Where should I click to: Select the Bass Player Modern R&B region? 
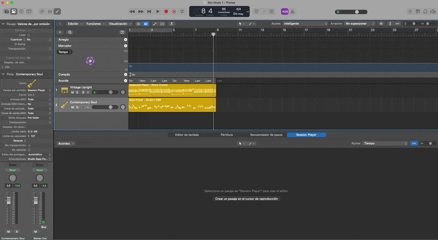[172, 105]
